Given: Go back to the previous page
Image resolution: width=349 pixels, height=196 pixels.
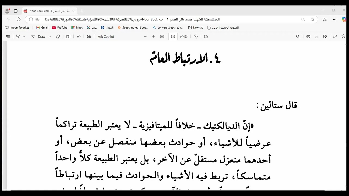Looking at the screenshot, I should 8,19.
